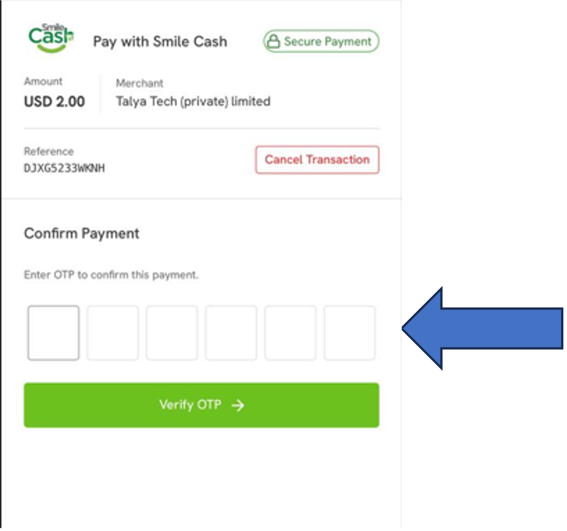Select the sixth OTP digit box
Viewport: 567px width, 531px height.
coord(349,333)
